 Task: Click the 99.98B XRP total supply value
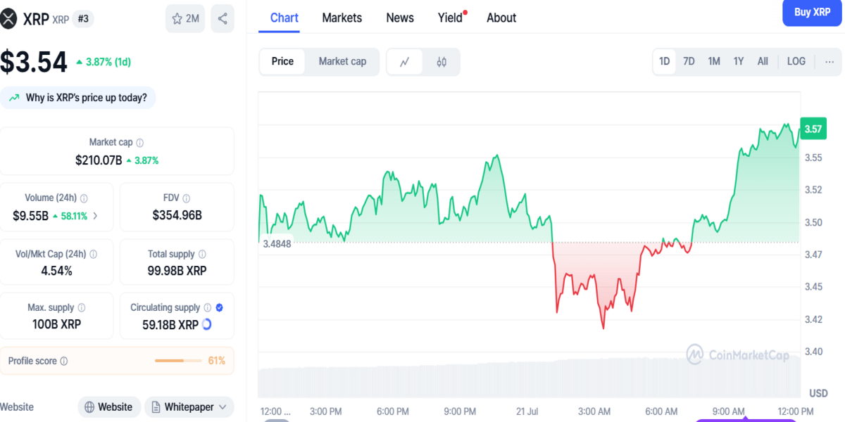point(177,271)
